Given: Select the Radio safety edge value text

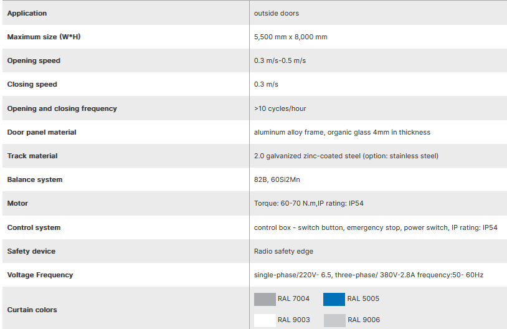Looking at the screenshot, I should 283,251.
